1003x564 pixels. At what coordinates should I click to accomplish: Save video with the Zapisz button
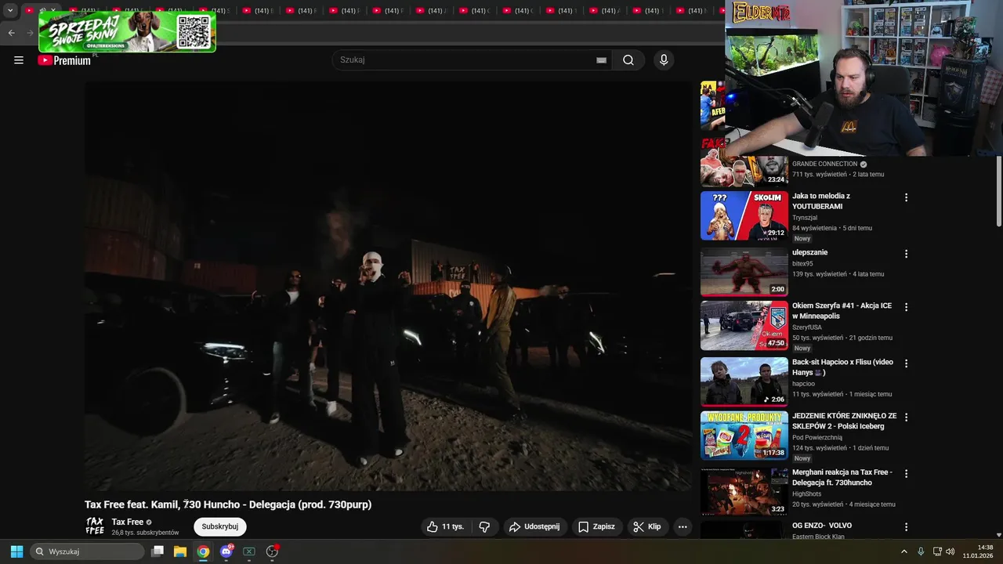[597, 527]
